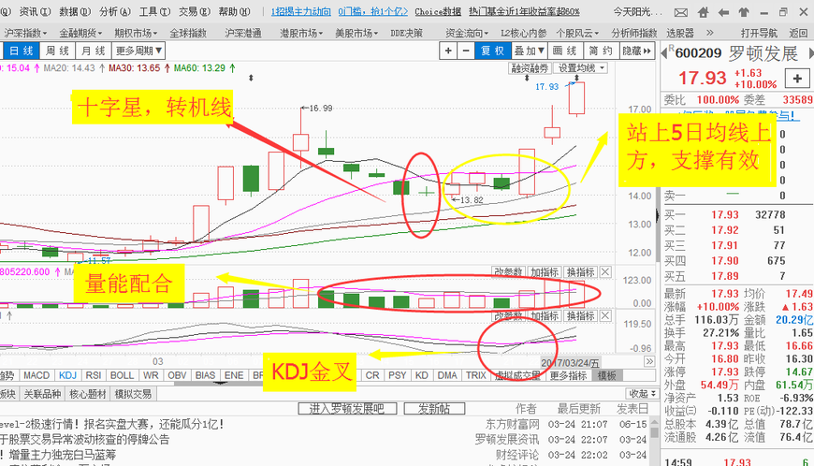Screen dimensions: 814x466
Task: Toggle the 简约 simple view
Action: click(x=601, y=51)
